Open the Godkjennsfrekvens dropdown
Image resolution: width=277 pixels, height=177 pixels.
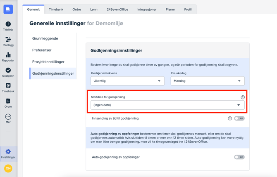127,81
